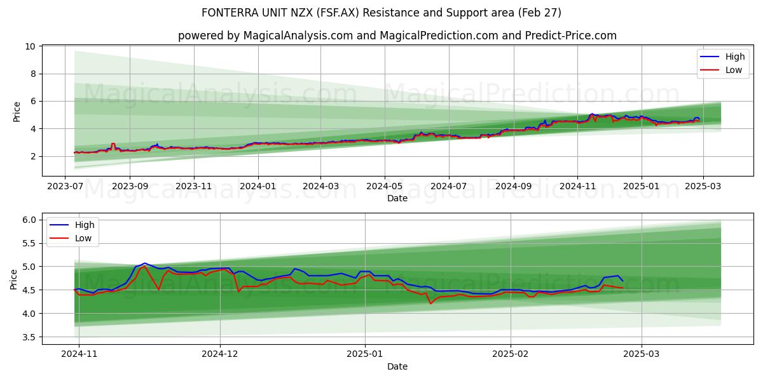Click the '2024-09' date label on top chart
This screenshot has height=381, width=763.
coord(514,187)
